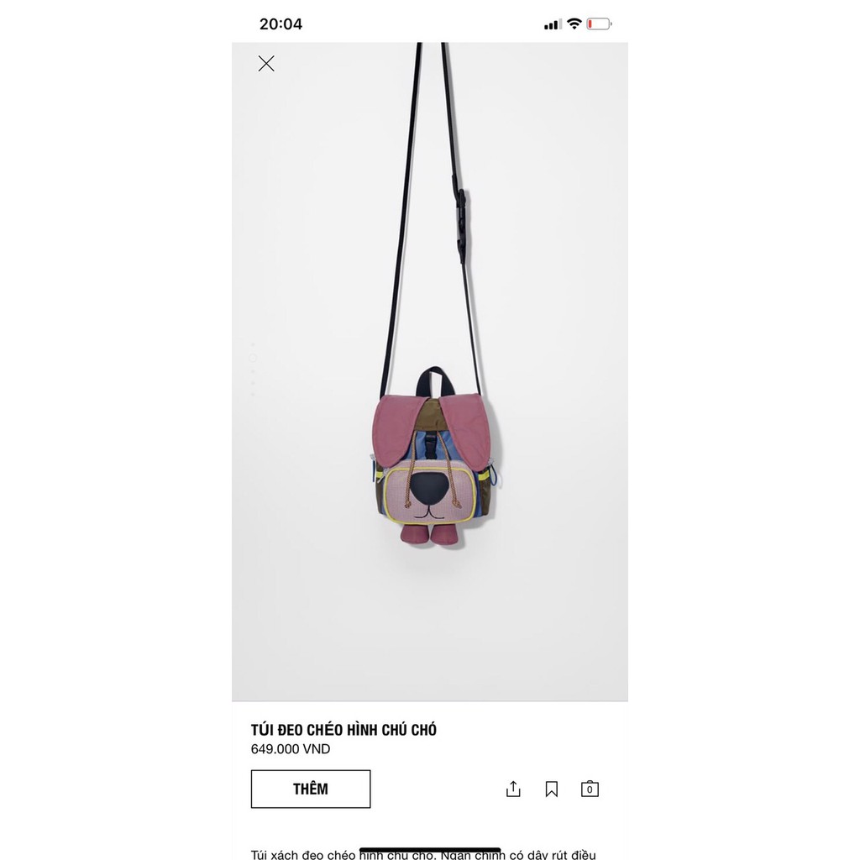The image size is (860, 860).
Task: Select the fourth image indicator dot
Action: coord(253,383)
